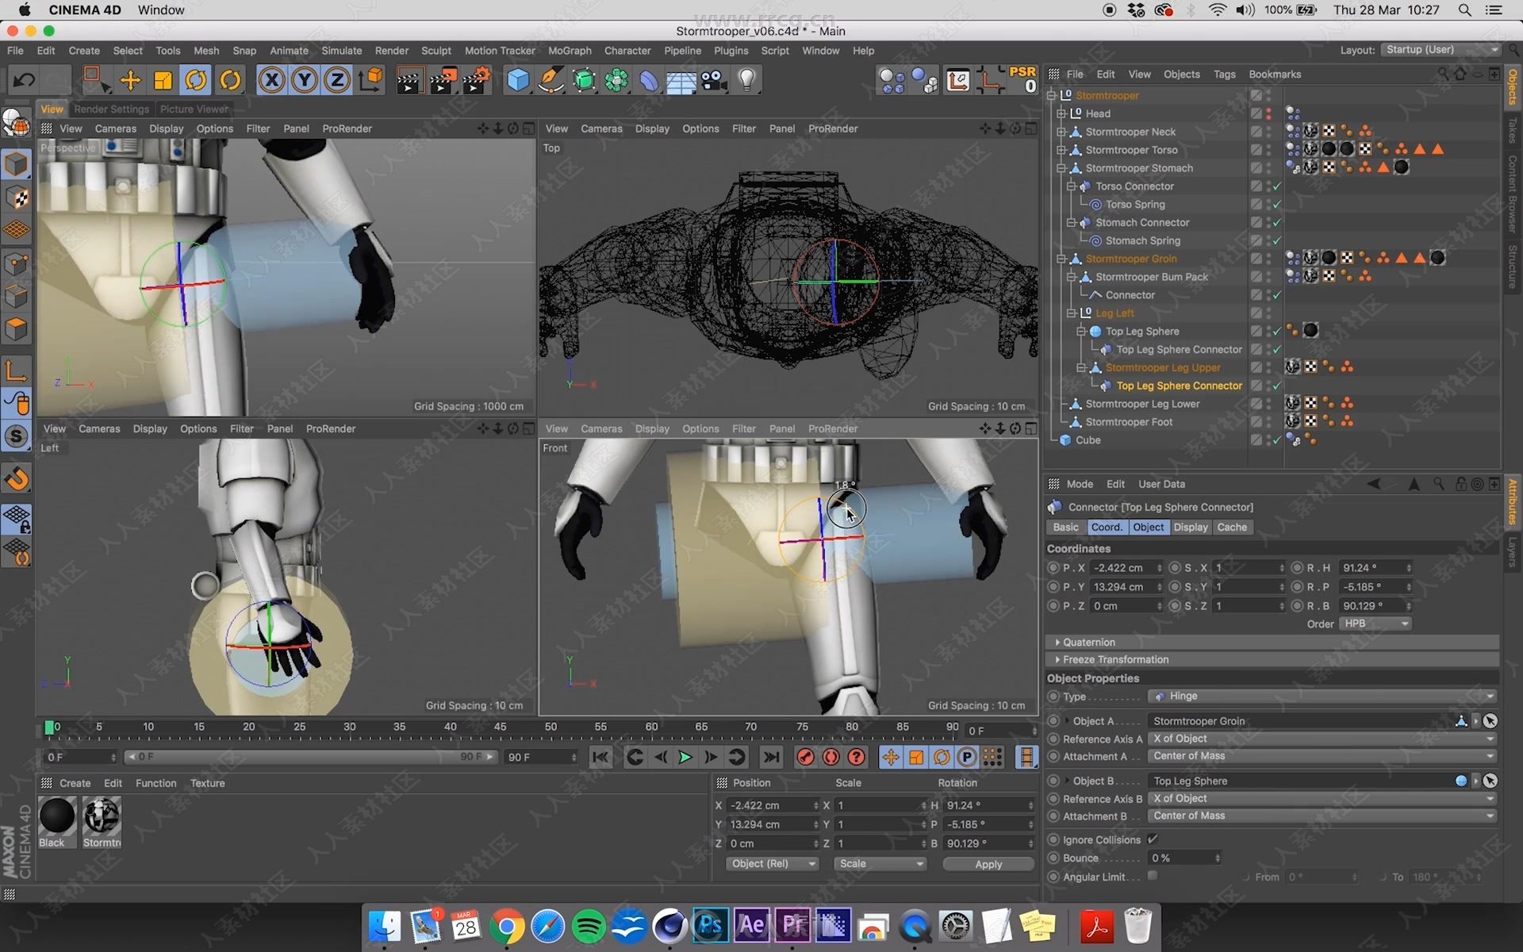Toggle the Y axis lock

pyautogui.click(x=305, y=79)
